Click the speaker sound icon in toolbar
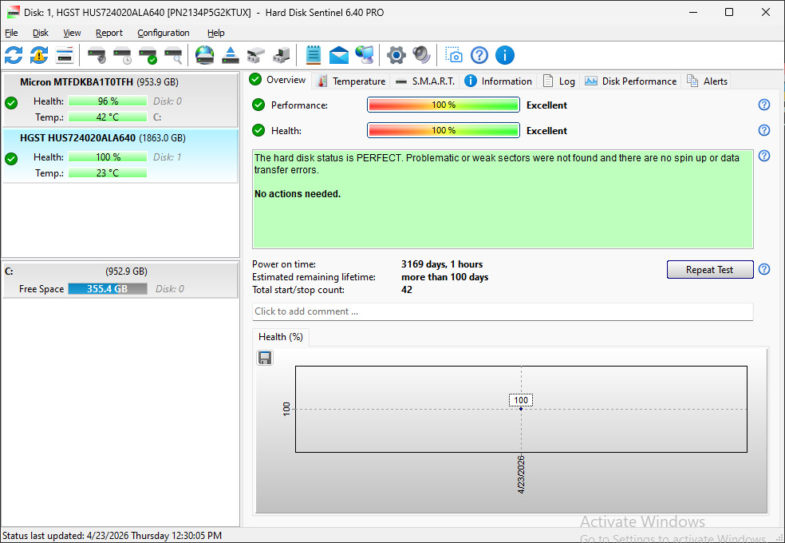 click(x=421, y=55)
